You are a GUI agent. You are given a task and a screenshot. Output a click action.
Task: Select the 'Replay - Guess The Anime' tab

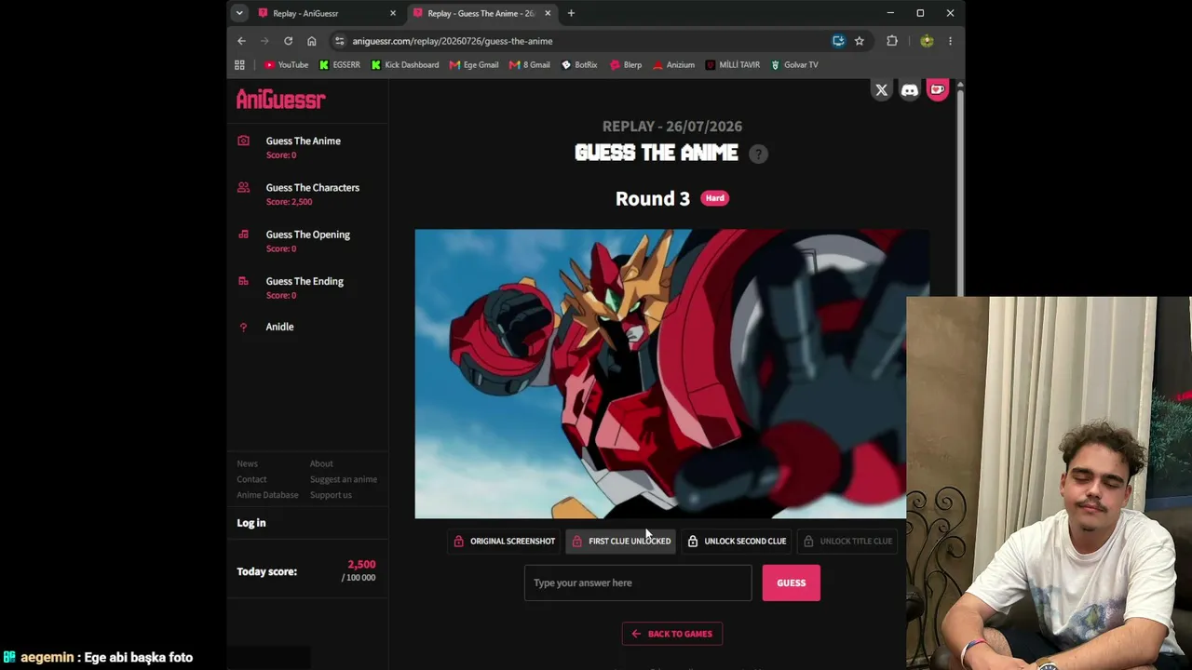(x=482, y=13)
